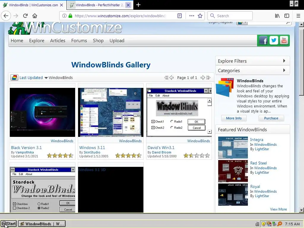Open new browser tab with plus
Image resolution: width=304 pixels, height=228 pixels.
coord(138,5)
